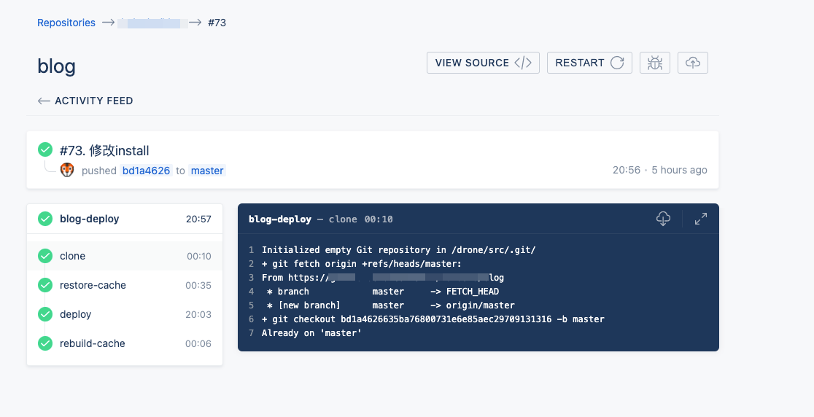Image resolution: width=814 pixels, height=417 pixels.
Task: Click the code brackets icon in View Source
Action: [523, 63]
